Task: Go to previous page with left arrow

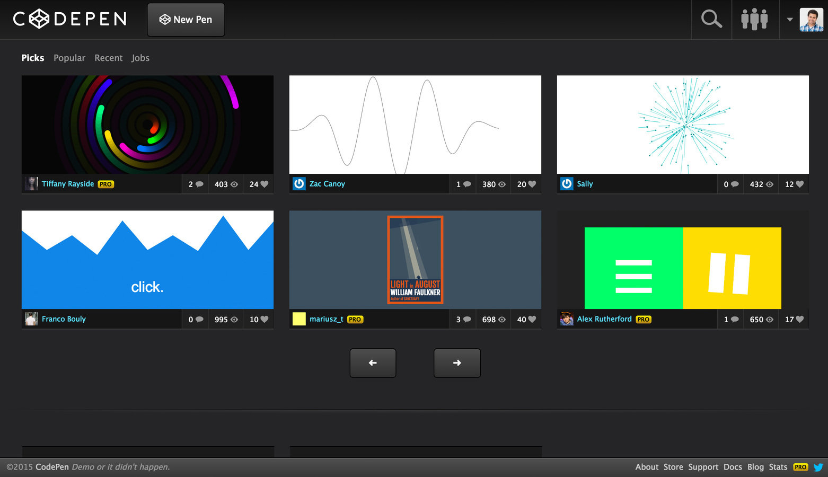Action: click(x=373, y=363)
